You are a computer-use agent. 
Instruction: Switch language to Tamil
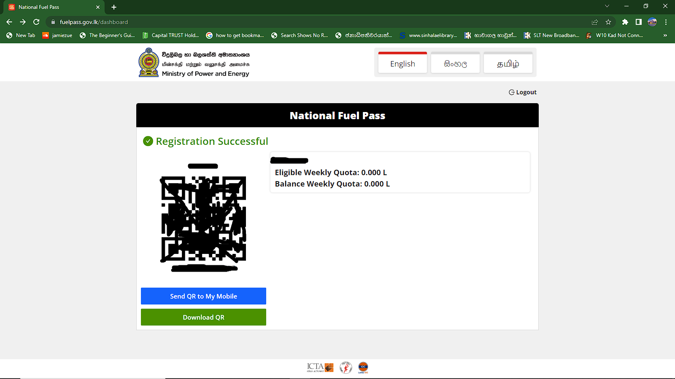point(508,63)
